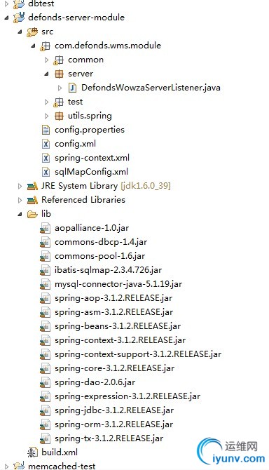This screenshot has height=470, width=269.
Task: Click the build.xml ant file icon
Action: [x=32, y=452]
